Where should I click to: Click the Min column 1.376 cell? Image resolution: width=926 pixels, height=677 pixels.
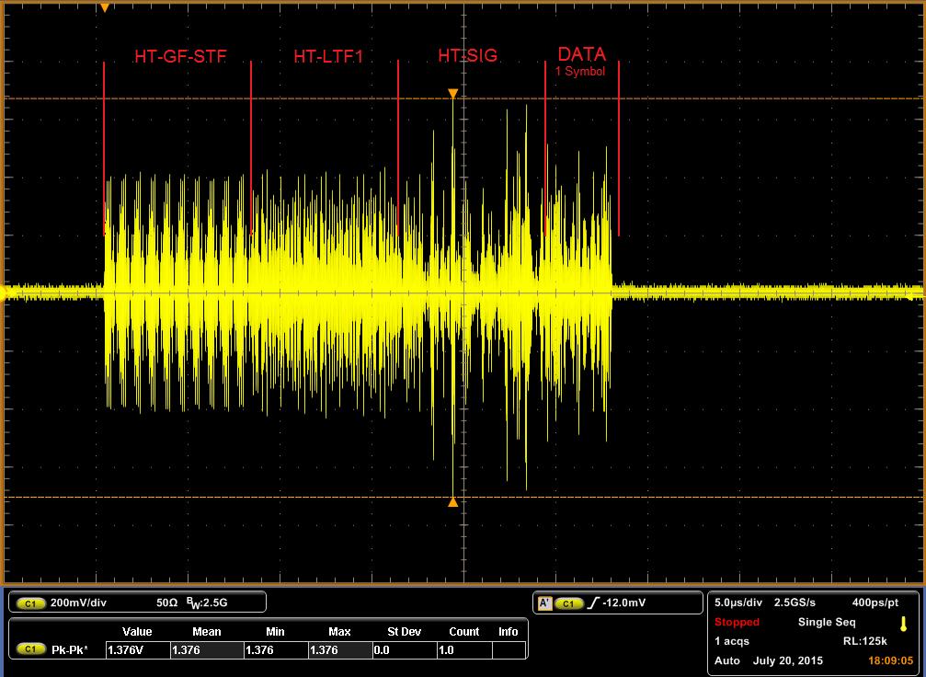point(276,649)
